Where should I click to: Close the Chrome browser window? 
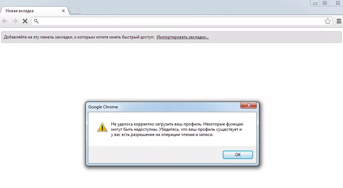pyautogui.click(x=337, y=3)
